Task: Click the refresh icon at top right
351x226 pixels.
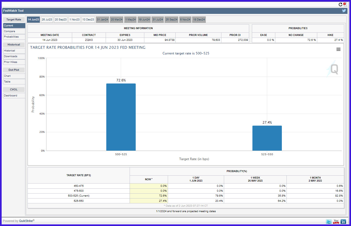Action: [340, 4]
